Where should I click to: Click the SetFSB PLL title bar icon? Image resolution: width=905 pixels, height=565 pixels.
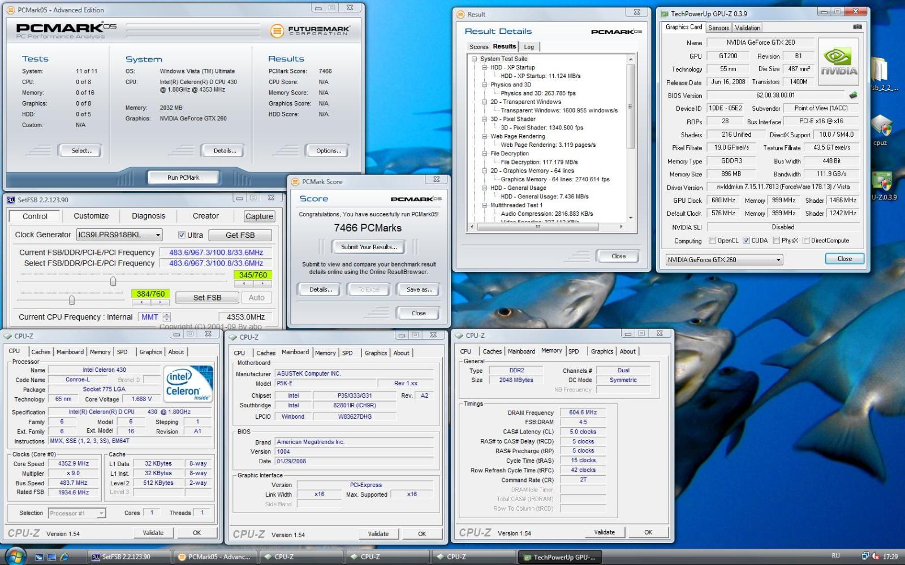pyautogui.click(x=11, y=200)
